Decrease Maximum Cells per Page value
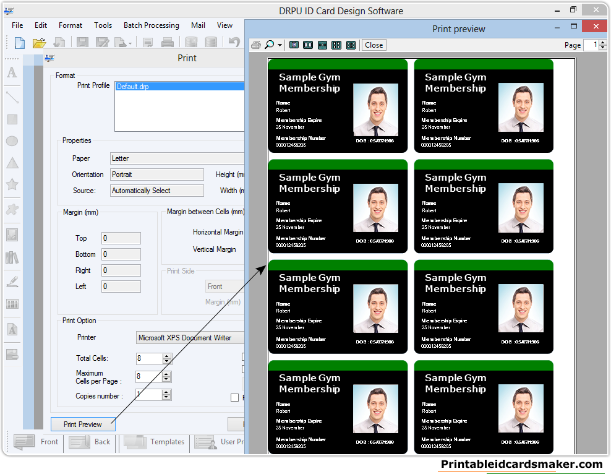Image resolution: width=611 pixels, height=474 pixels. [x=167, y=379]
